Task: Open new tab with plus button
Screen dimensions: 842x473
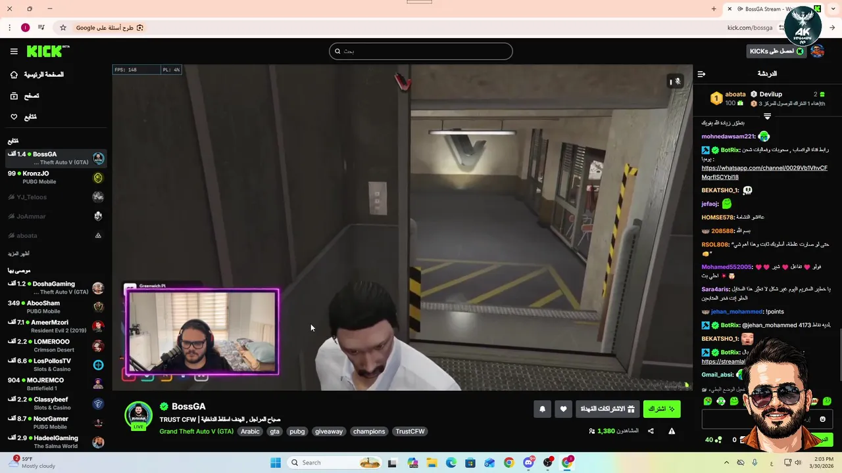Action: 714,9
